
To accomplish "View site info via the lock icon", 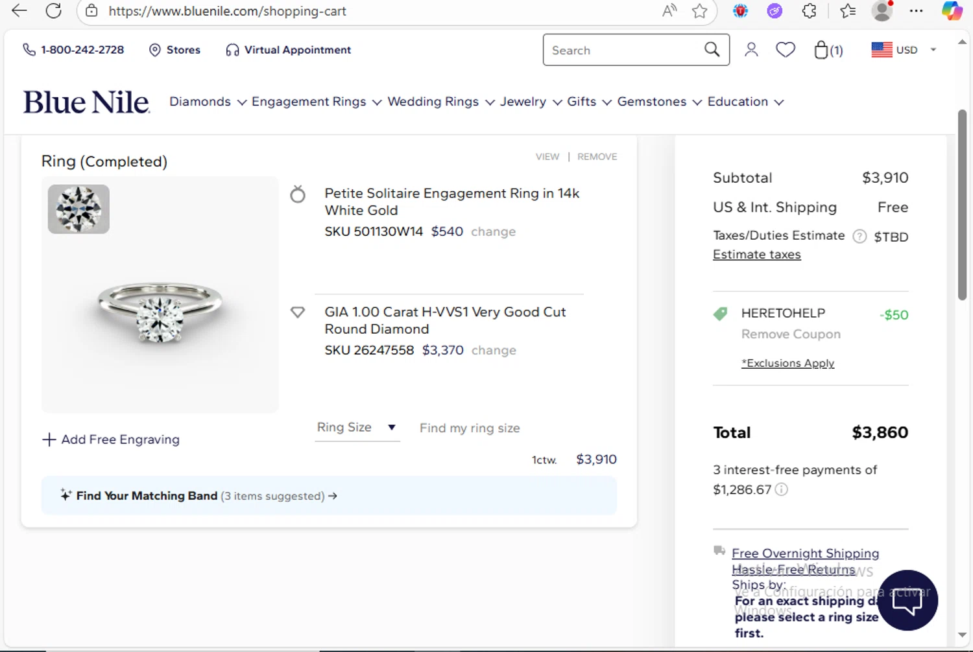I will [x=91, y=11].
